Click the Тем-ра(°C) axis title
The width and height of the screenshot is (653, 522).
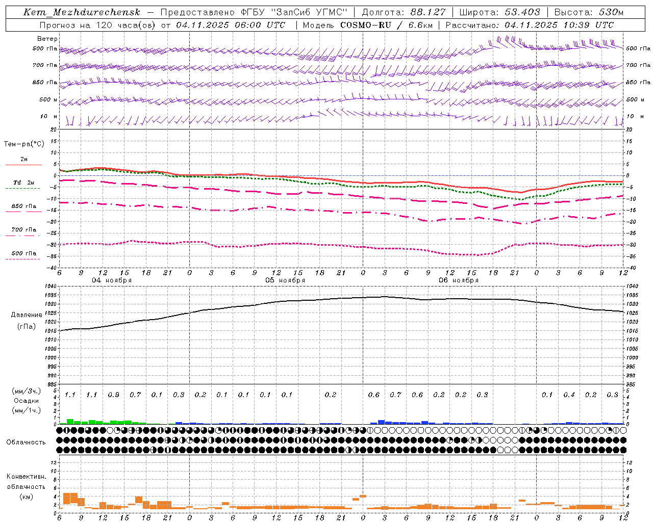[24, 144]
